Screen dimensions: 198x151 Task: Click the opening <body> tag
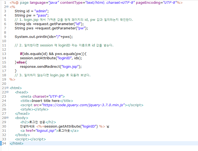[x=22, y=118]
